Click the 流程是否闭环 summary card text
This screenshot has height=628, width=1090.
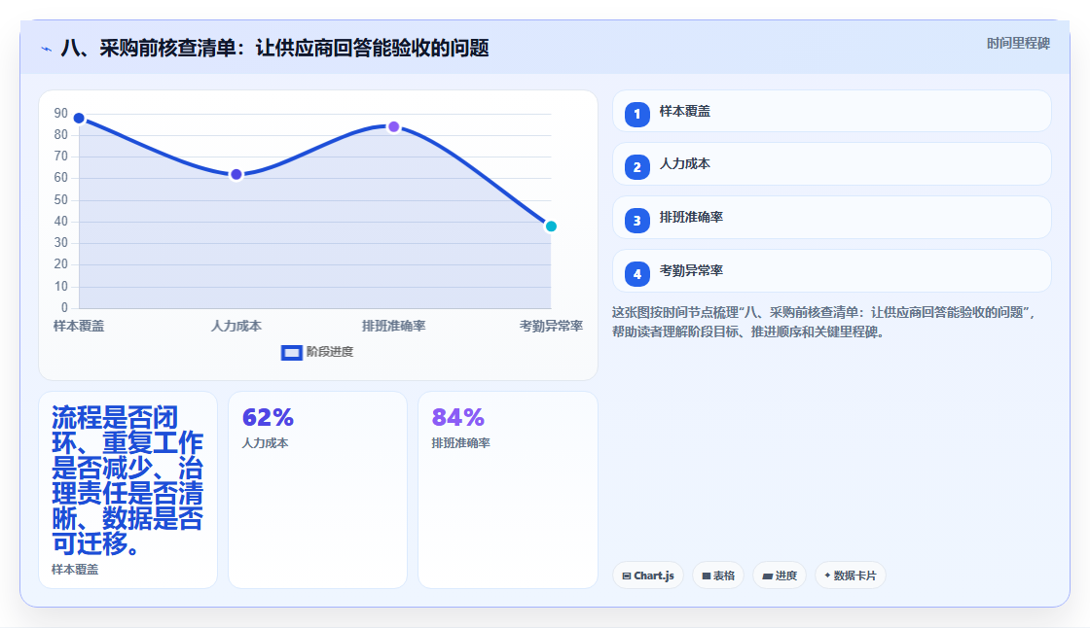tap(127, 481)
